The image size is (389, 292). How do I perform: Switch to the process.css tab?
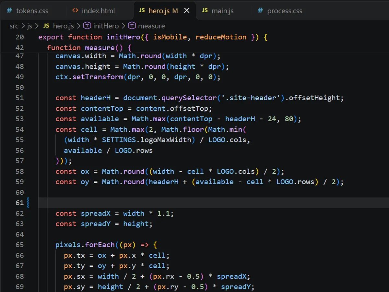tap(284, 11)
